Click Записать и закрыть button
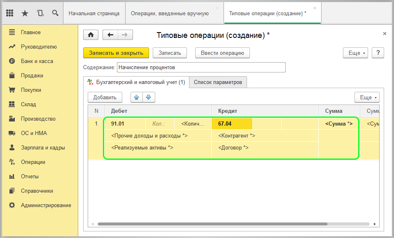The height and width of the screenshot is (238, 394). [116, 53]
